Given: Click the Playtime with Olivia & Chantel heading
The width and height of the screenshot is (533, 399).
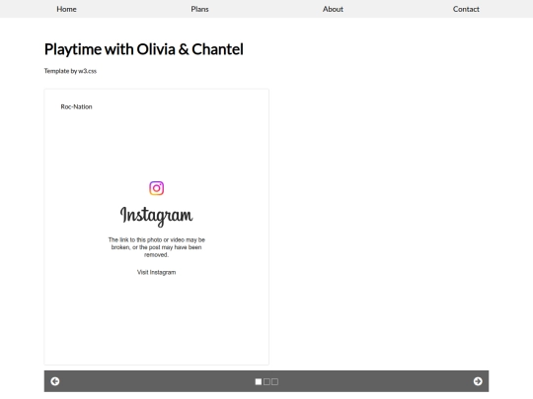Looking at the screenshot, I should [144, 49].
